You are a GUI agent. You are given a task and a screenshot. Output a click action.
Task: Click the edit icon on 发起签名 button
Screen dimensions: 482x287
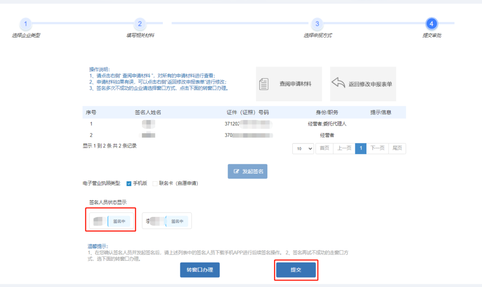click(237, 171)
